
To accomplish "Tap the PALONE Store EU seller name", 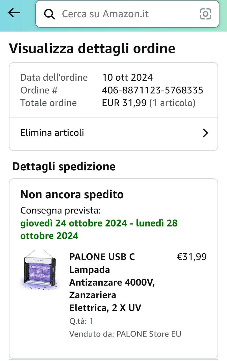I will tap(149, 334).
